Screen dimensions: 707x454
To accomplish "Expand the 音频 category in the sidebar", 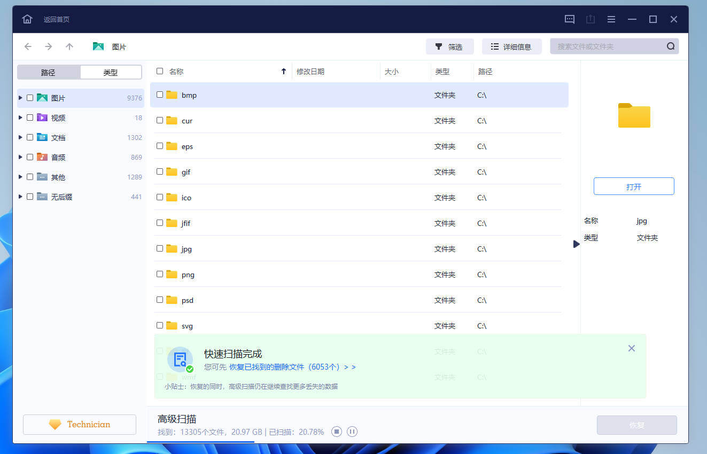I will 20,157.
